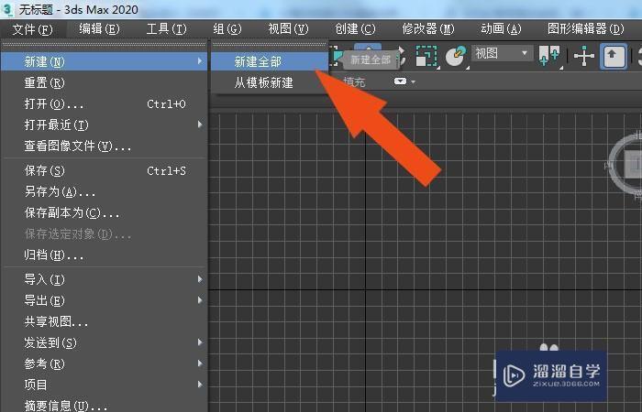The image size is (642, 412).
Task: Open the 视图(V) menu
Action: [288, 29]
